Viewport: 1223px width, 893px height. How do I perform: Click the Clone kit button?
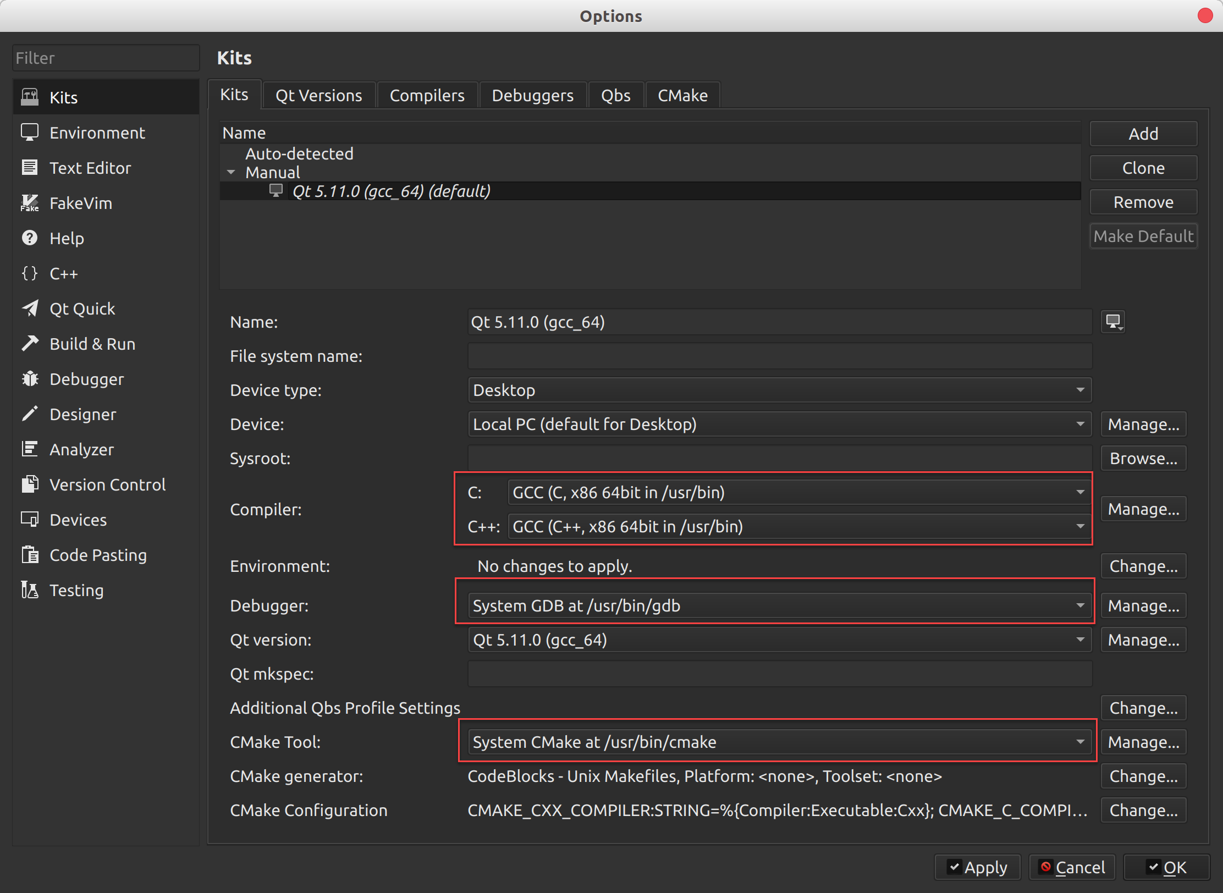pos(1144,168)
